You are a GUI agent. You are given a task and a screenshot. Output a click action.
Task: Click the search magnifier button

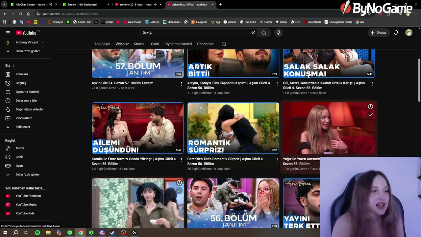click(264, 33)
